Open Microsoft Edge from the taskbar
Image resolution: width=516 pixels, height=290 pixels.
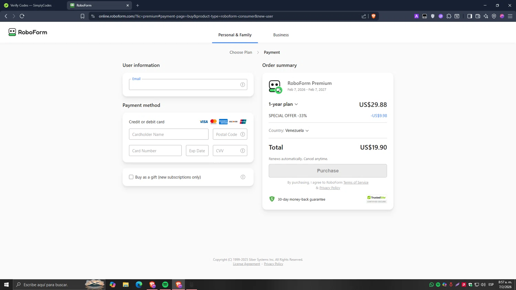pos(139,285)
